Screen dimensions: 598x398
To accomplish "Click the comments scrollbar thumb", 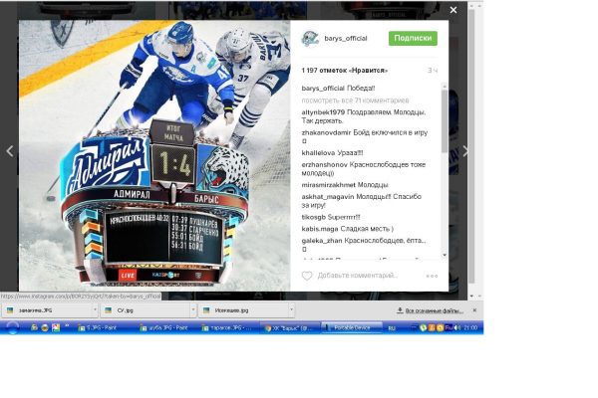I will click(x=445, y=121).
